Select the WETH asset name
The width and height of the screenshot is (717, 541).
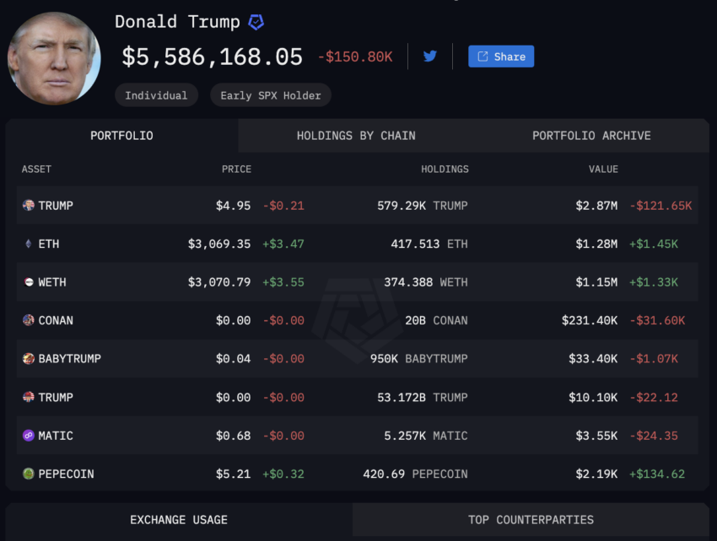[x=52, y=282]
